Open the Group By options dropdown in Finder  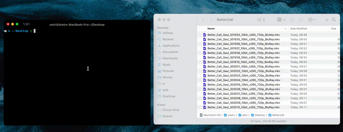pyautogui.click(x=281, y=20)
